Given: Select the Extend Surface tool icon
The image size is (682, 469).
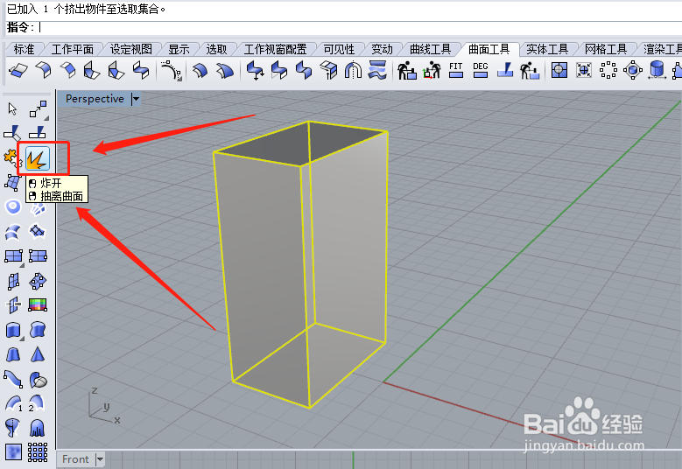Looking at the screenshot, I should [x=18, y=70].
